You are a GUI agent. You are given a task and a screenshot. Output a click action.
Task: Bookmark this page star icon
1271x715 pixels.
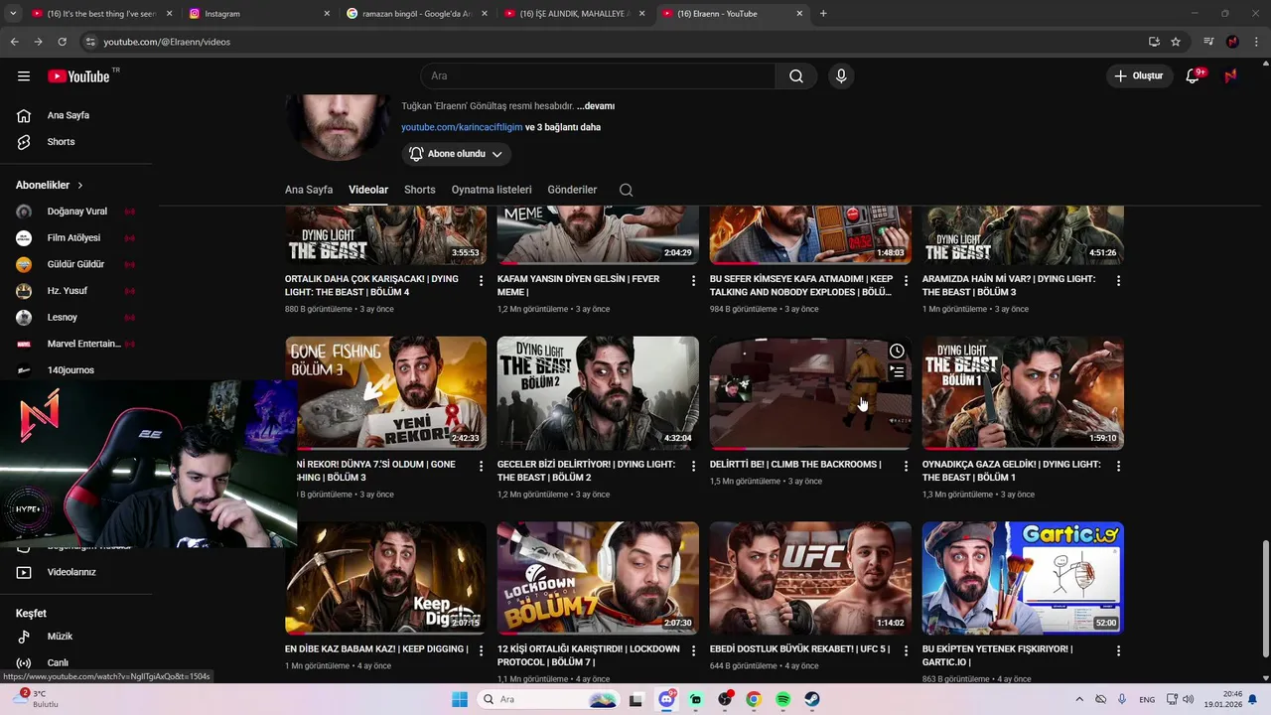click(x=1176, y=42)
